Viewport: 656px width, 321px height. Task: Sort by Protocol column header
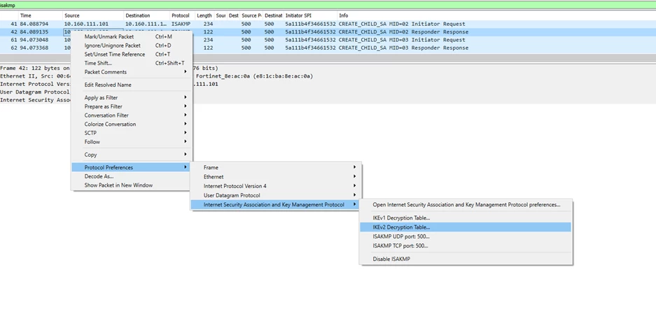[183, 15]
